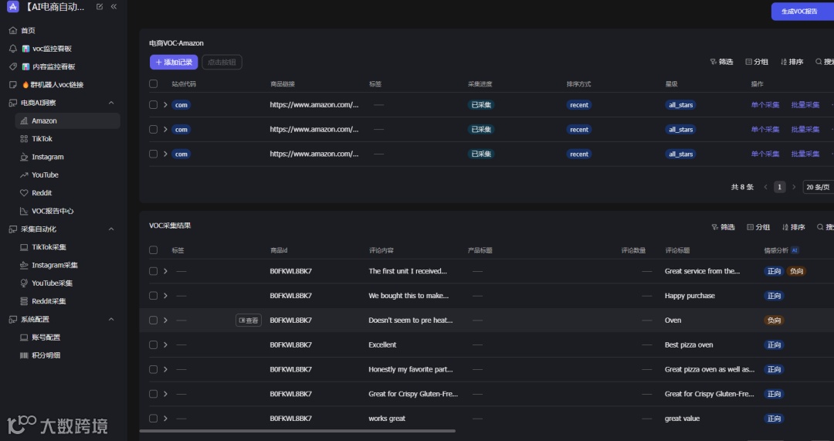834x441 pixels.
Task: Click 排序 sort icon in 电商VOC-Amazon table
Action: click(784, 63)
